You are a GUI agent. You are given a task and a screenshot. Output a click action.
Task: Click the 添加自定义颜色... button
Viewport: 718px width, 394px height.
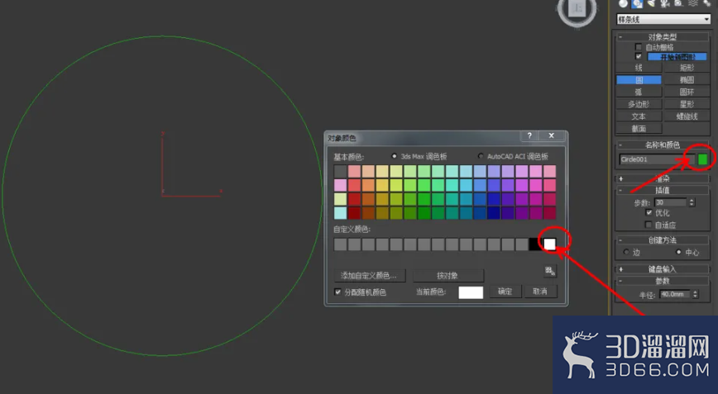(368, 276)
